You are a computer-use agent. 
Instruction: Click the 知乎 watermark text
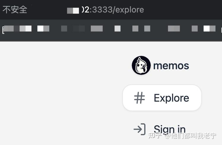tap(155, 135)
